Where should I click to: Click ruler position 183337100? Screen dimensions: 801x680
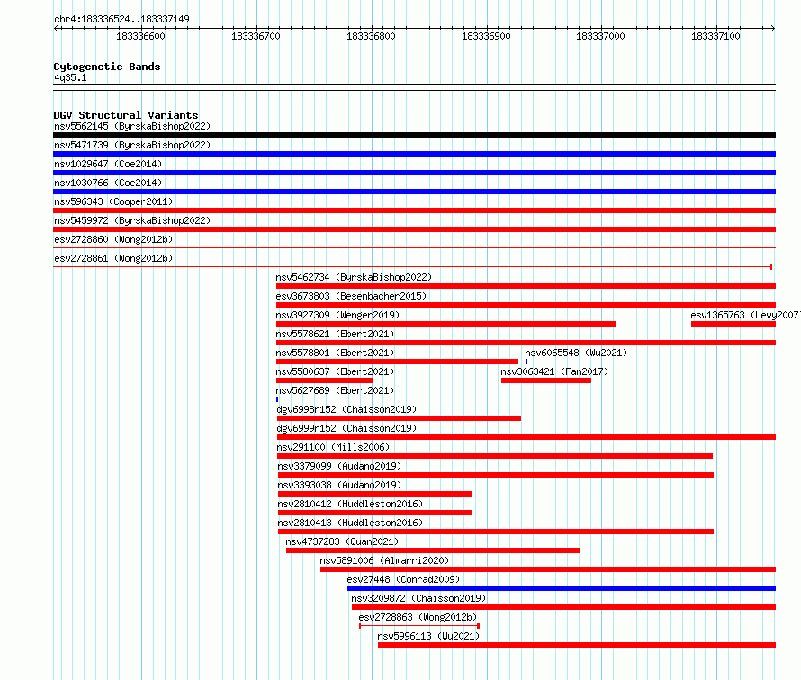715,36
